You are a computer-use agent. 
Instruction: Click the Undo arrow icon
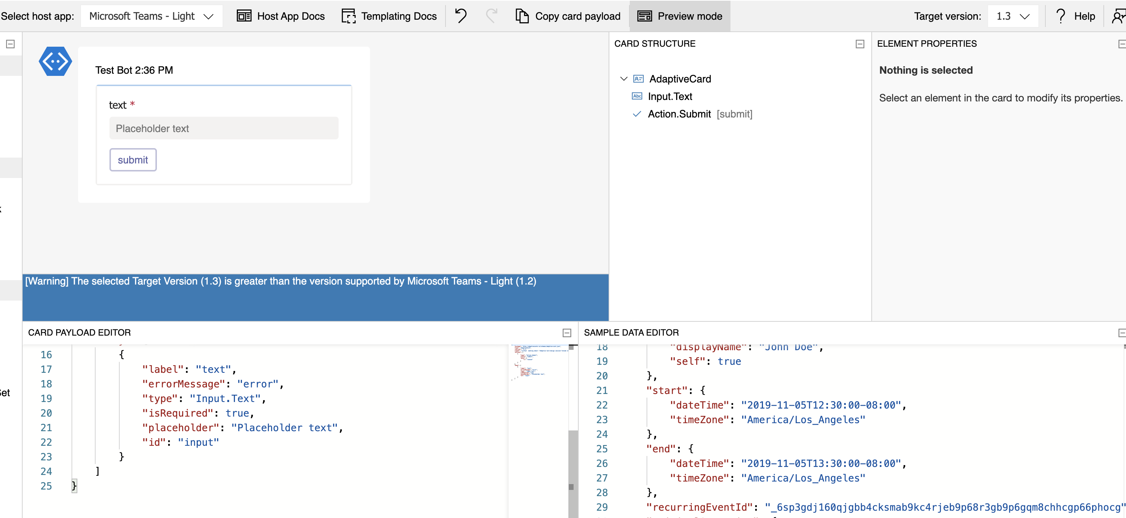[x=461, y=16]
